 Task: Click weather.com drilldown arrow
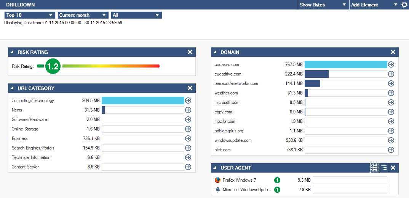pos(391,93)
